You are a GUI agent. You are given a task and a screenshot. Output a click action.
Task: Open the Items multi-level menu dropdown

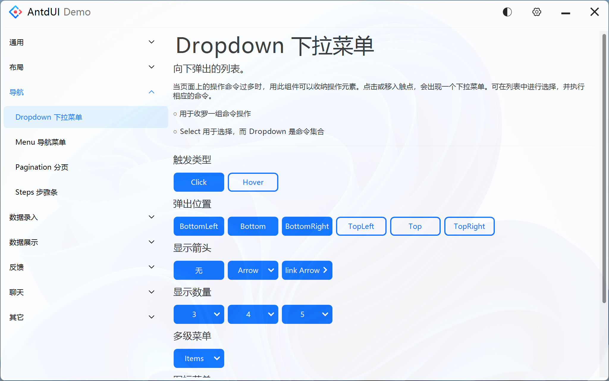pyautogui.click(x=199, y=358)
